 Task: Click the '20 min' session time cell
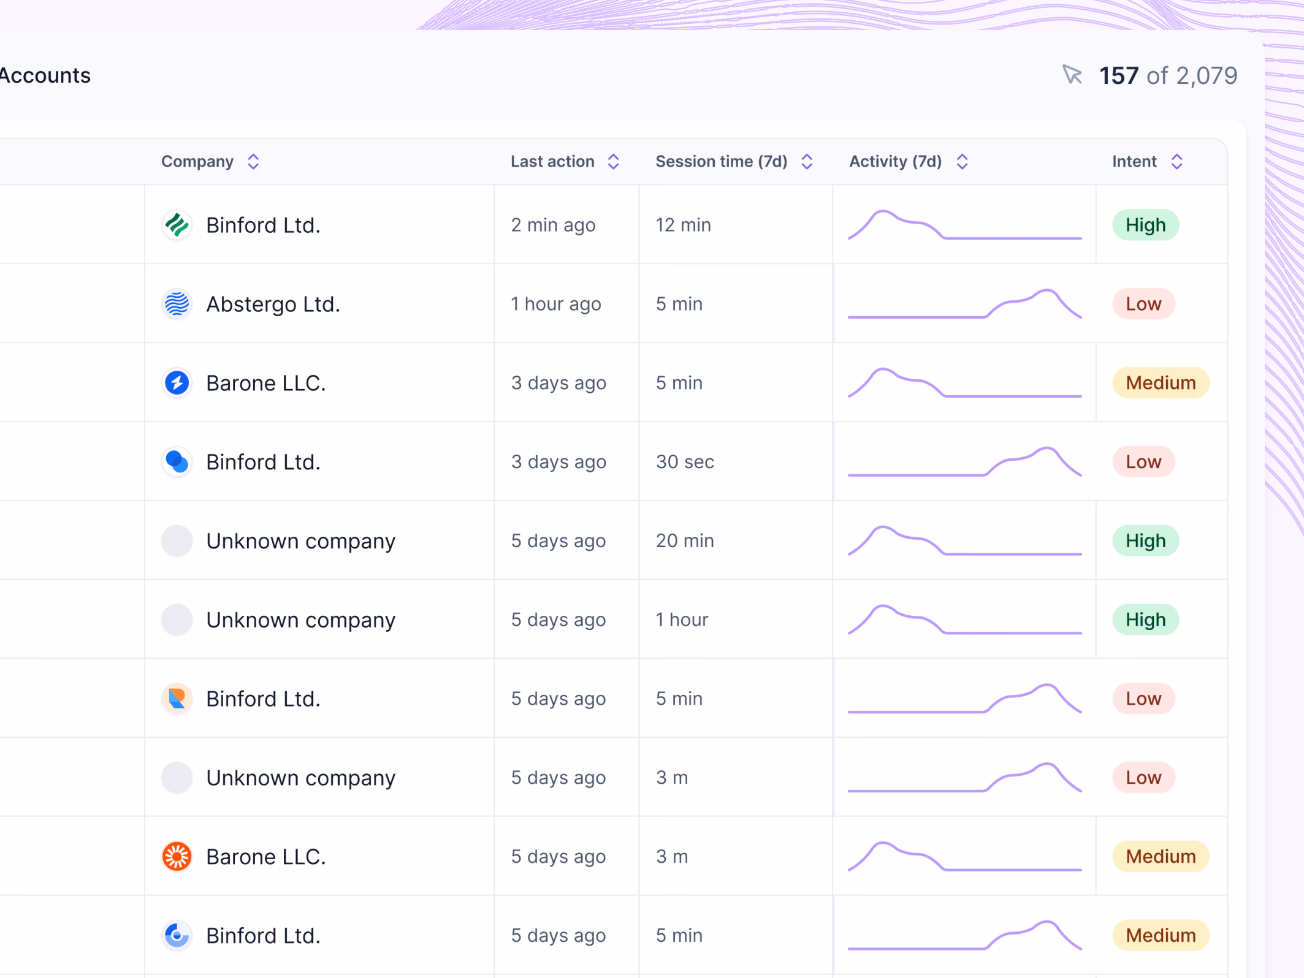tap(685, 541)
